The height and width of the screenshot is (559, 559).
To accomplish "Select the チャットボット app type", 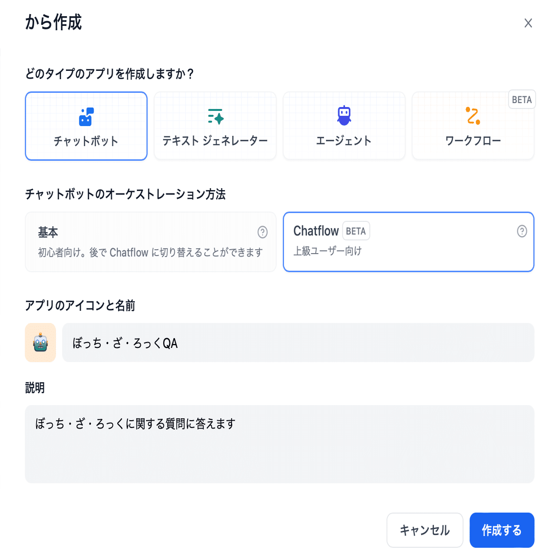I will click(86, 126).
